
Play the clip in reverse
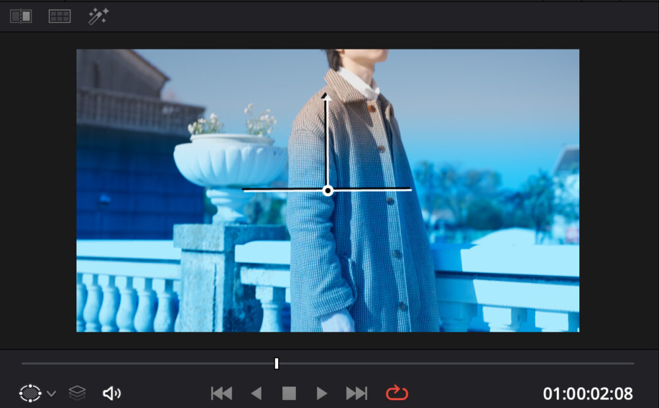[256, 393]
